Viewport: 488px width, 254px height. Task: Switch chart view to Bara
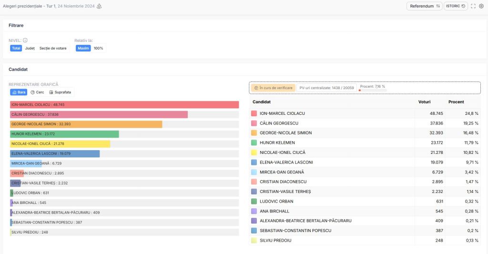point(19,92)
